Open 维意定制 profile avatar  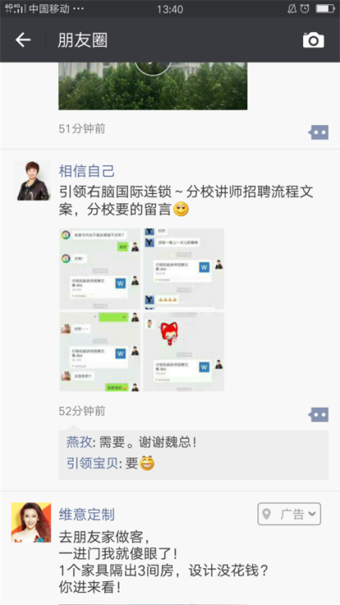[31, 522]
